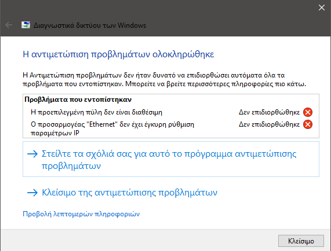Click the παραμέτρων IP text line

tap(55, 133)
